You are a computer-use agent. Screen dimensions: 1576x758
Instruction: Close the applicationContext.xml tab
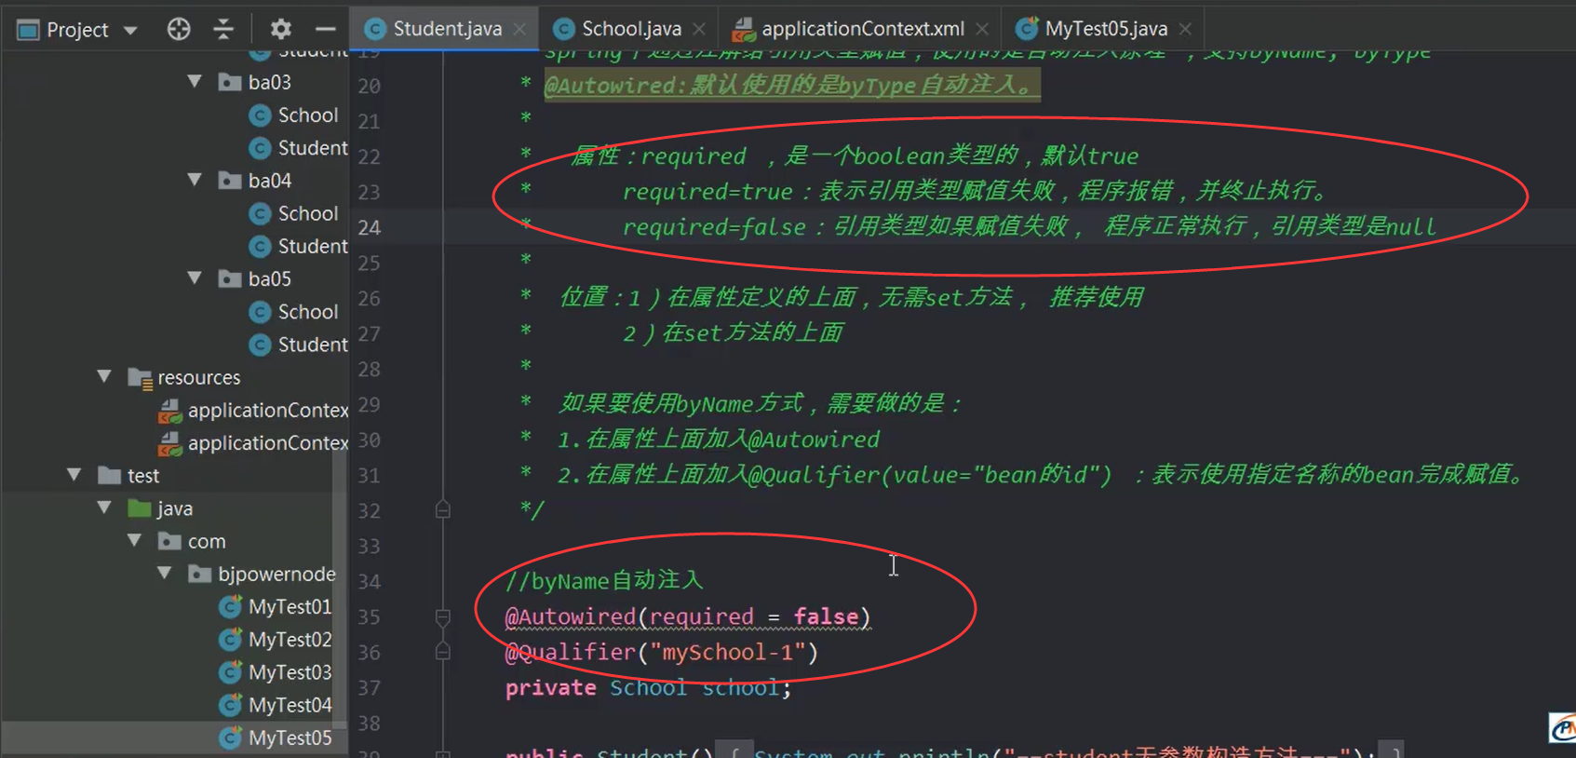point(982,30)
